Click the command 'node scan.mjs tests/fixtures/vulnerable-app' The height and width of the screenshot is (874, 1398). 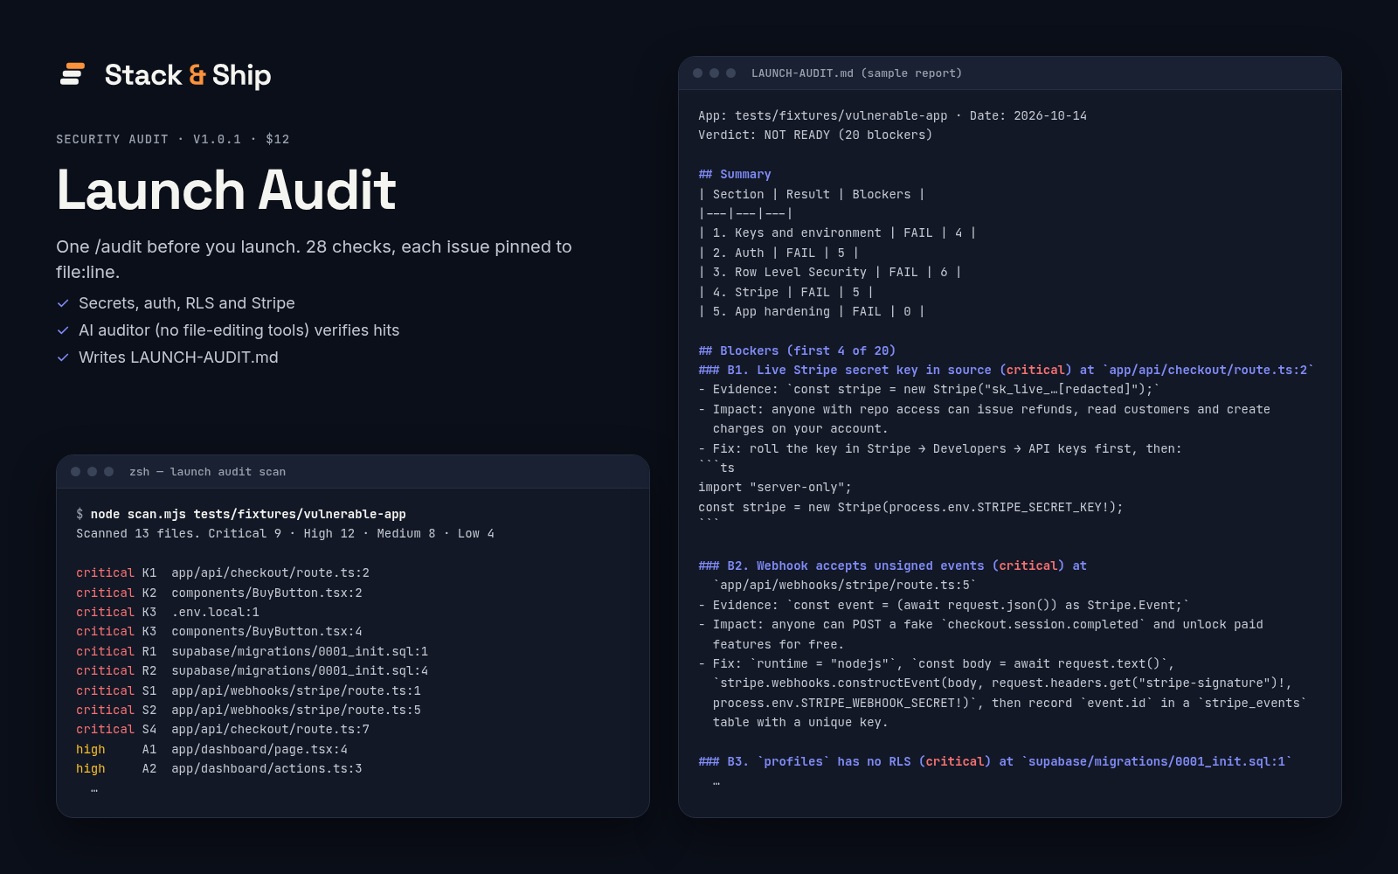point(248,514)
